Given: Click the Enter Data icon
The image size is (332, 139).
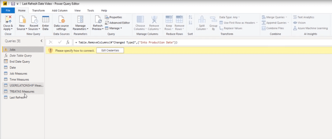Looking at the screenshot, I should (46, 20).
